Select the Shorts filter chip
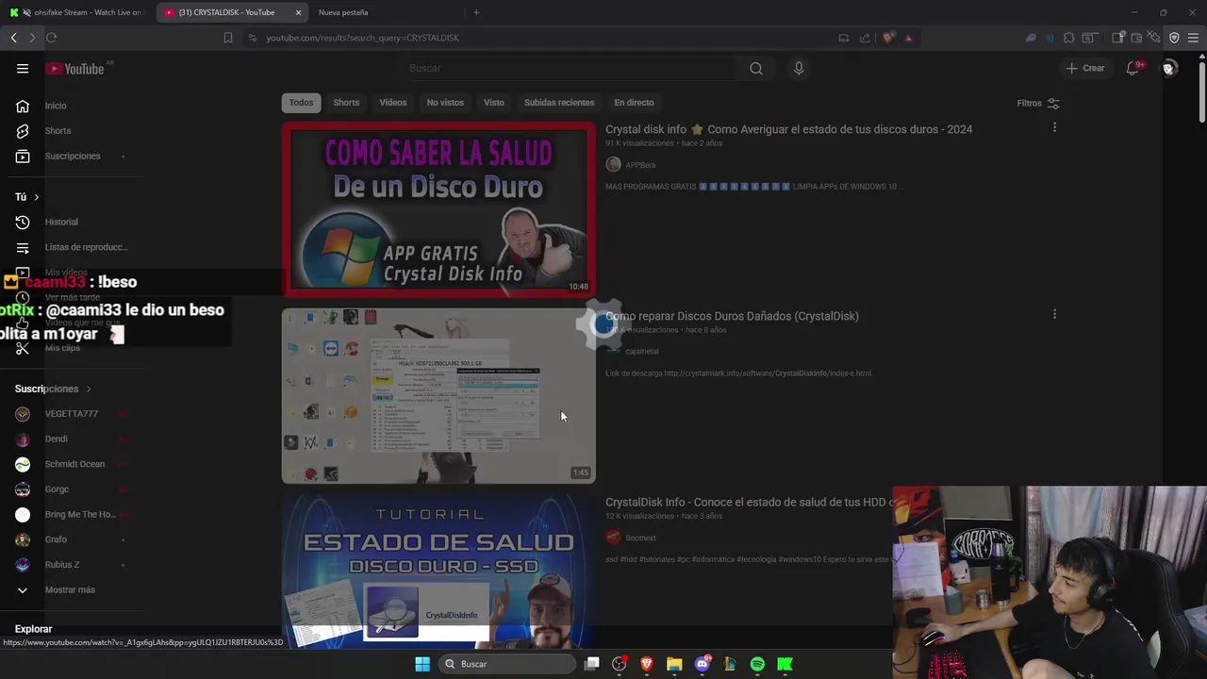1207x679 pixels. [346, 103]
